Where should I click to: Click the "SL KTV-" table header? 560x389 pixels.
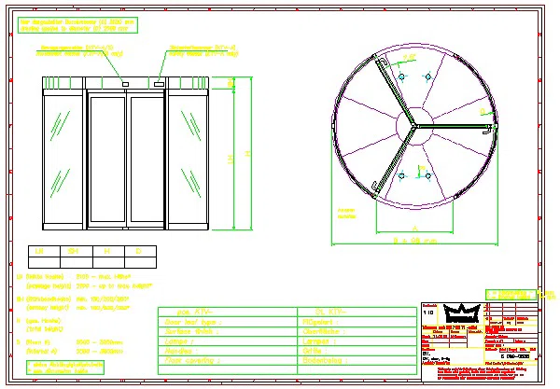(330, 312)
